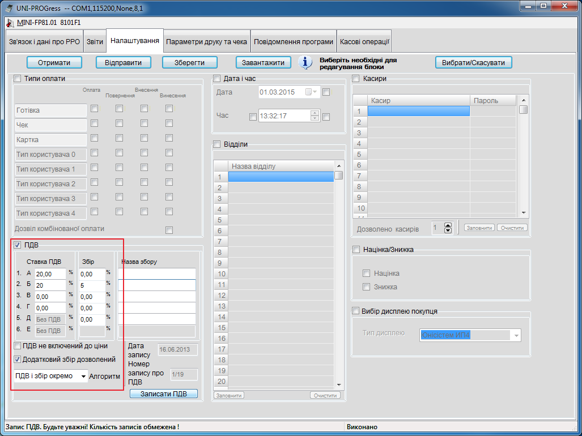This screenshot has width=582, height=436.
Task: Expand the display type dropdown
Action: pos(516,336)
